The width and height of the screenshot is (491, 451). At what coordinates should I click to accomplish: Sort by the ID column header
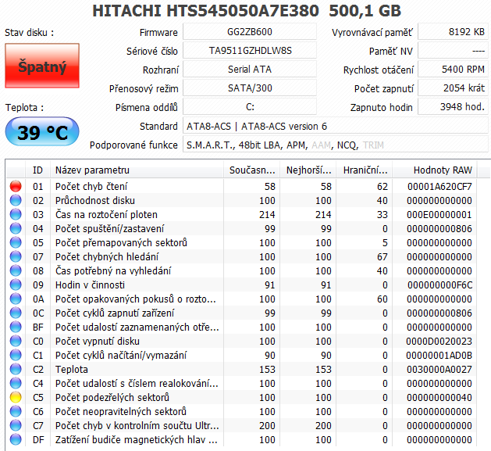tap(37, 170)
